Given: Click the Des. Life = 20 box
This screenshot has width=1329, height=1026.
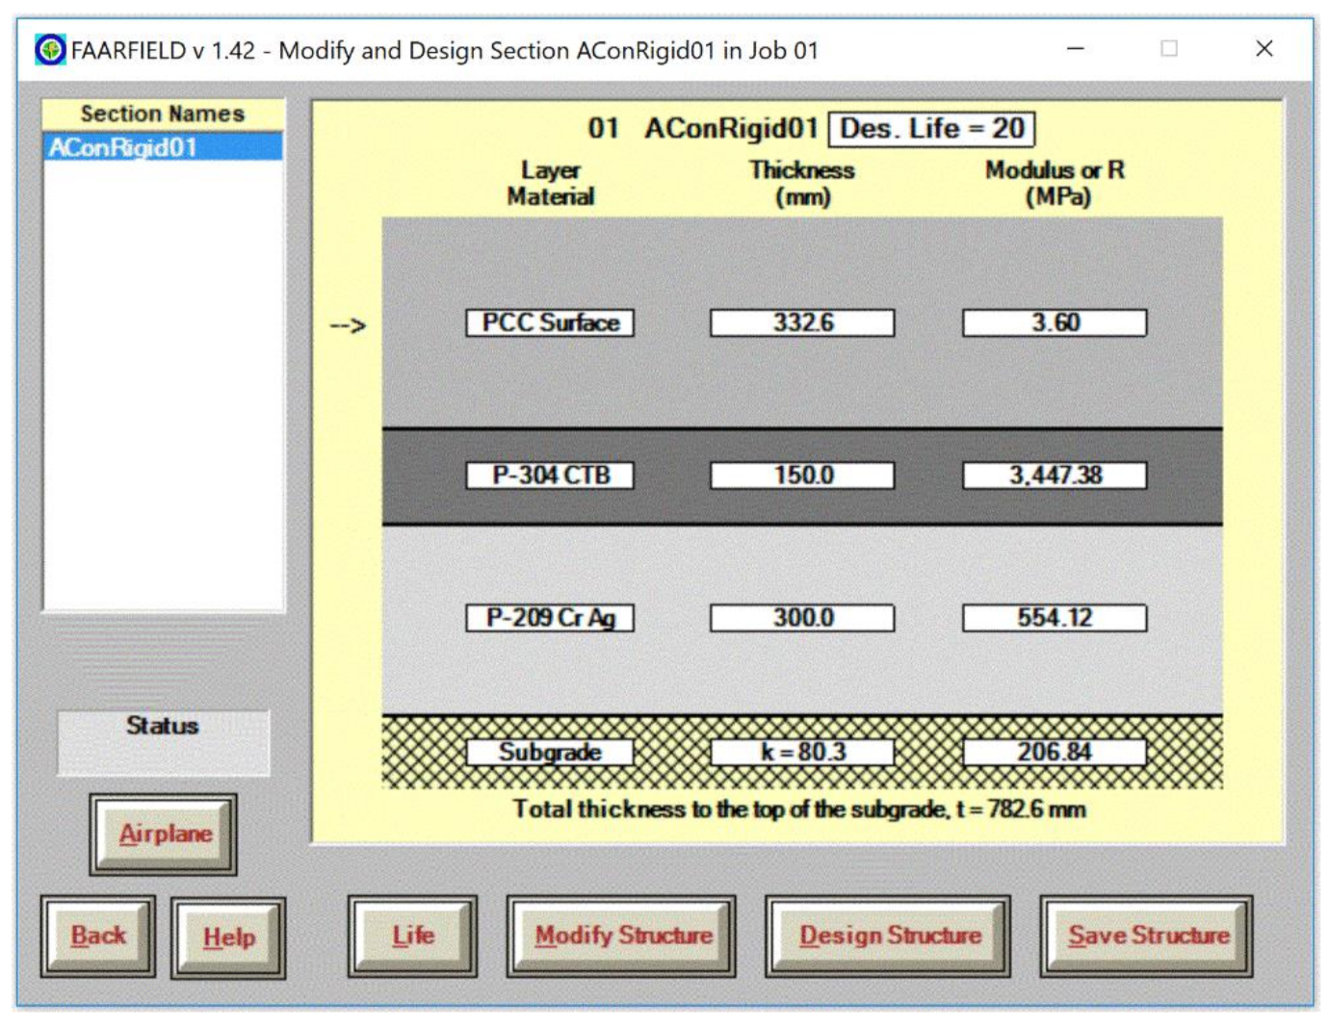Looking at the screenshot, I should point(932,129).
